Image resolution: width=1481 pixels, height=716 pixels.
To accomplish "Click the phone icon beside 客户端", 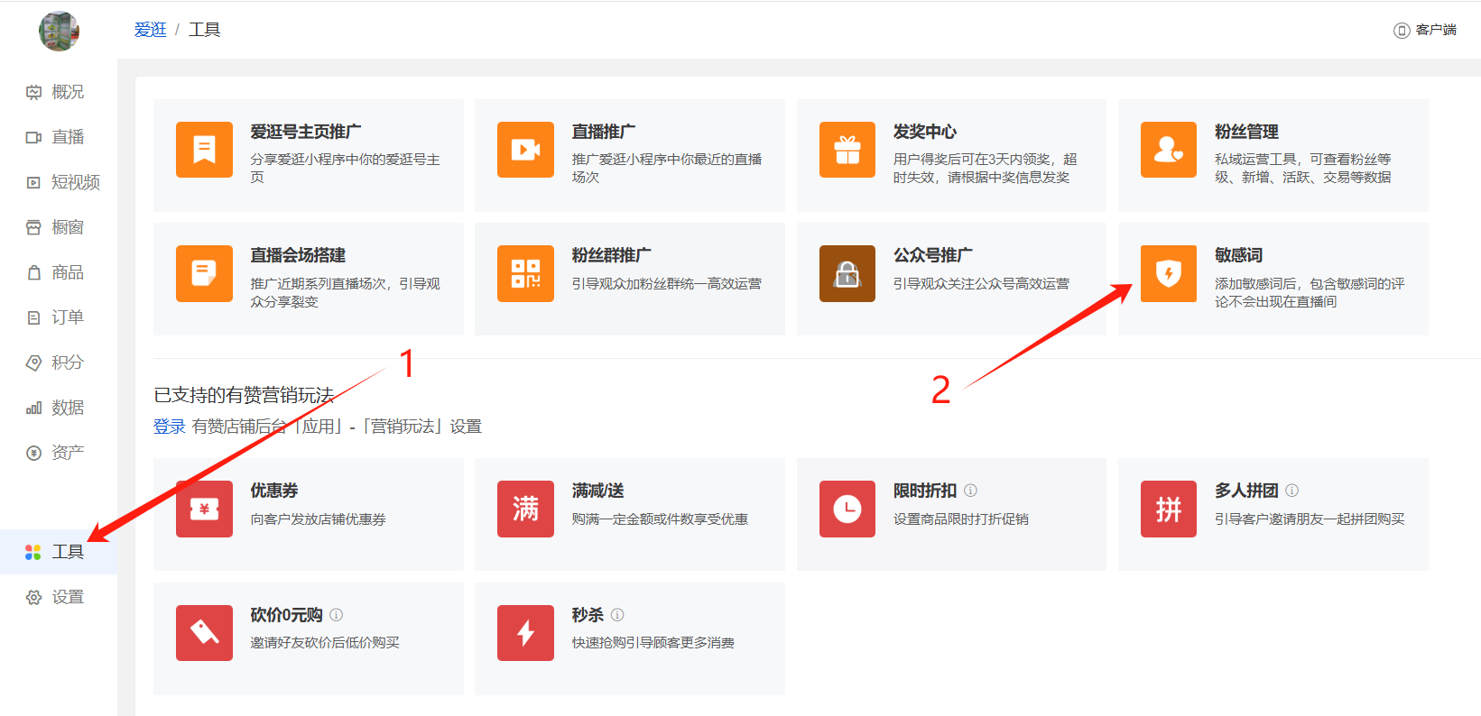I will click(x=1402, y=31).
